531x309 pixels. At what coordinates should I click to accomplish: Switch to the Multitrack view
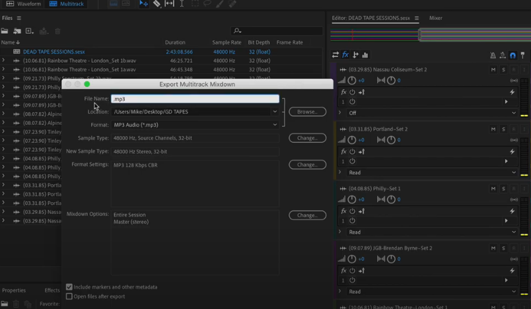[66, 4]
